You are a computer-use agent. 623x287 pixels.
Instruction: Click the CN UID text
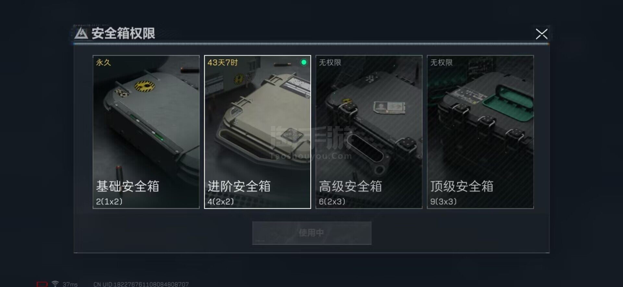[141, 284]
